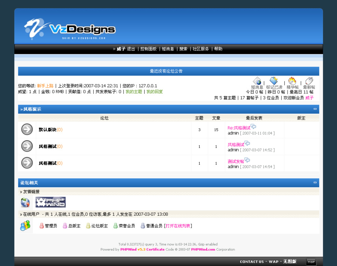Click the 最近没有论坛公告 announcement bar
This screenshot has width=337, height=266.
[168, 71]
